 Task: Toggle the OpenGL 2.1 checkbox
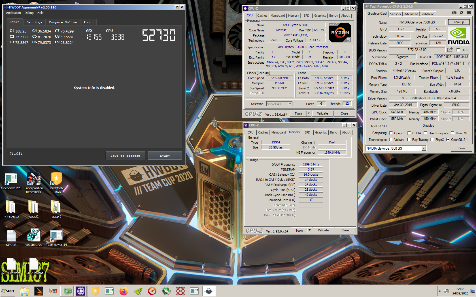448,139
